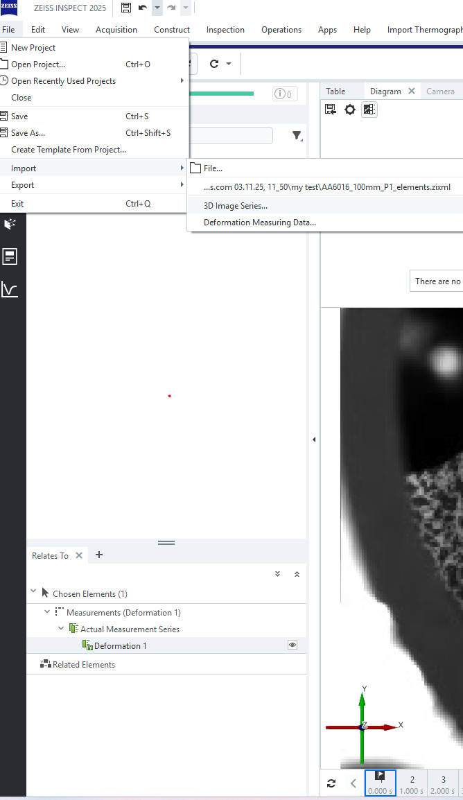This screenshot has height=800, width=463.
Task: Open the redo history dropdown arrow
Action: coord(186,8)
